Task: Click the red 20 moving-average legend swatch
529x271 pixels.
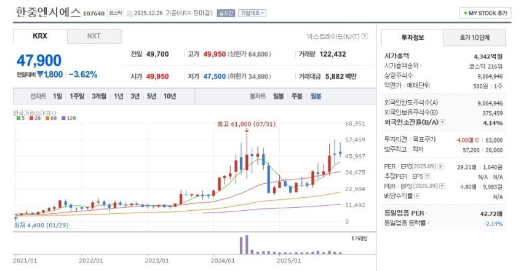Action: (x=31, y=119)
